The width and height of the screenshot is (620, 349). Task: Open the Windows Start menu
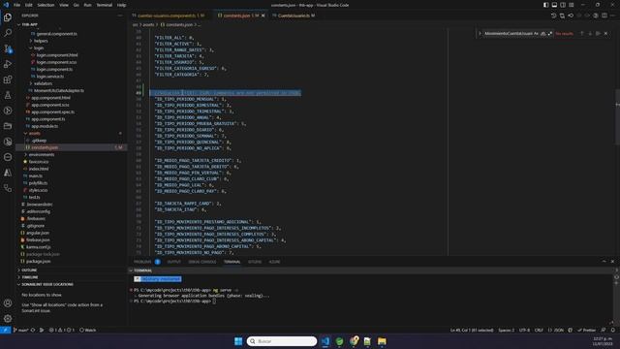(238, 341)
